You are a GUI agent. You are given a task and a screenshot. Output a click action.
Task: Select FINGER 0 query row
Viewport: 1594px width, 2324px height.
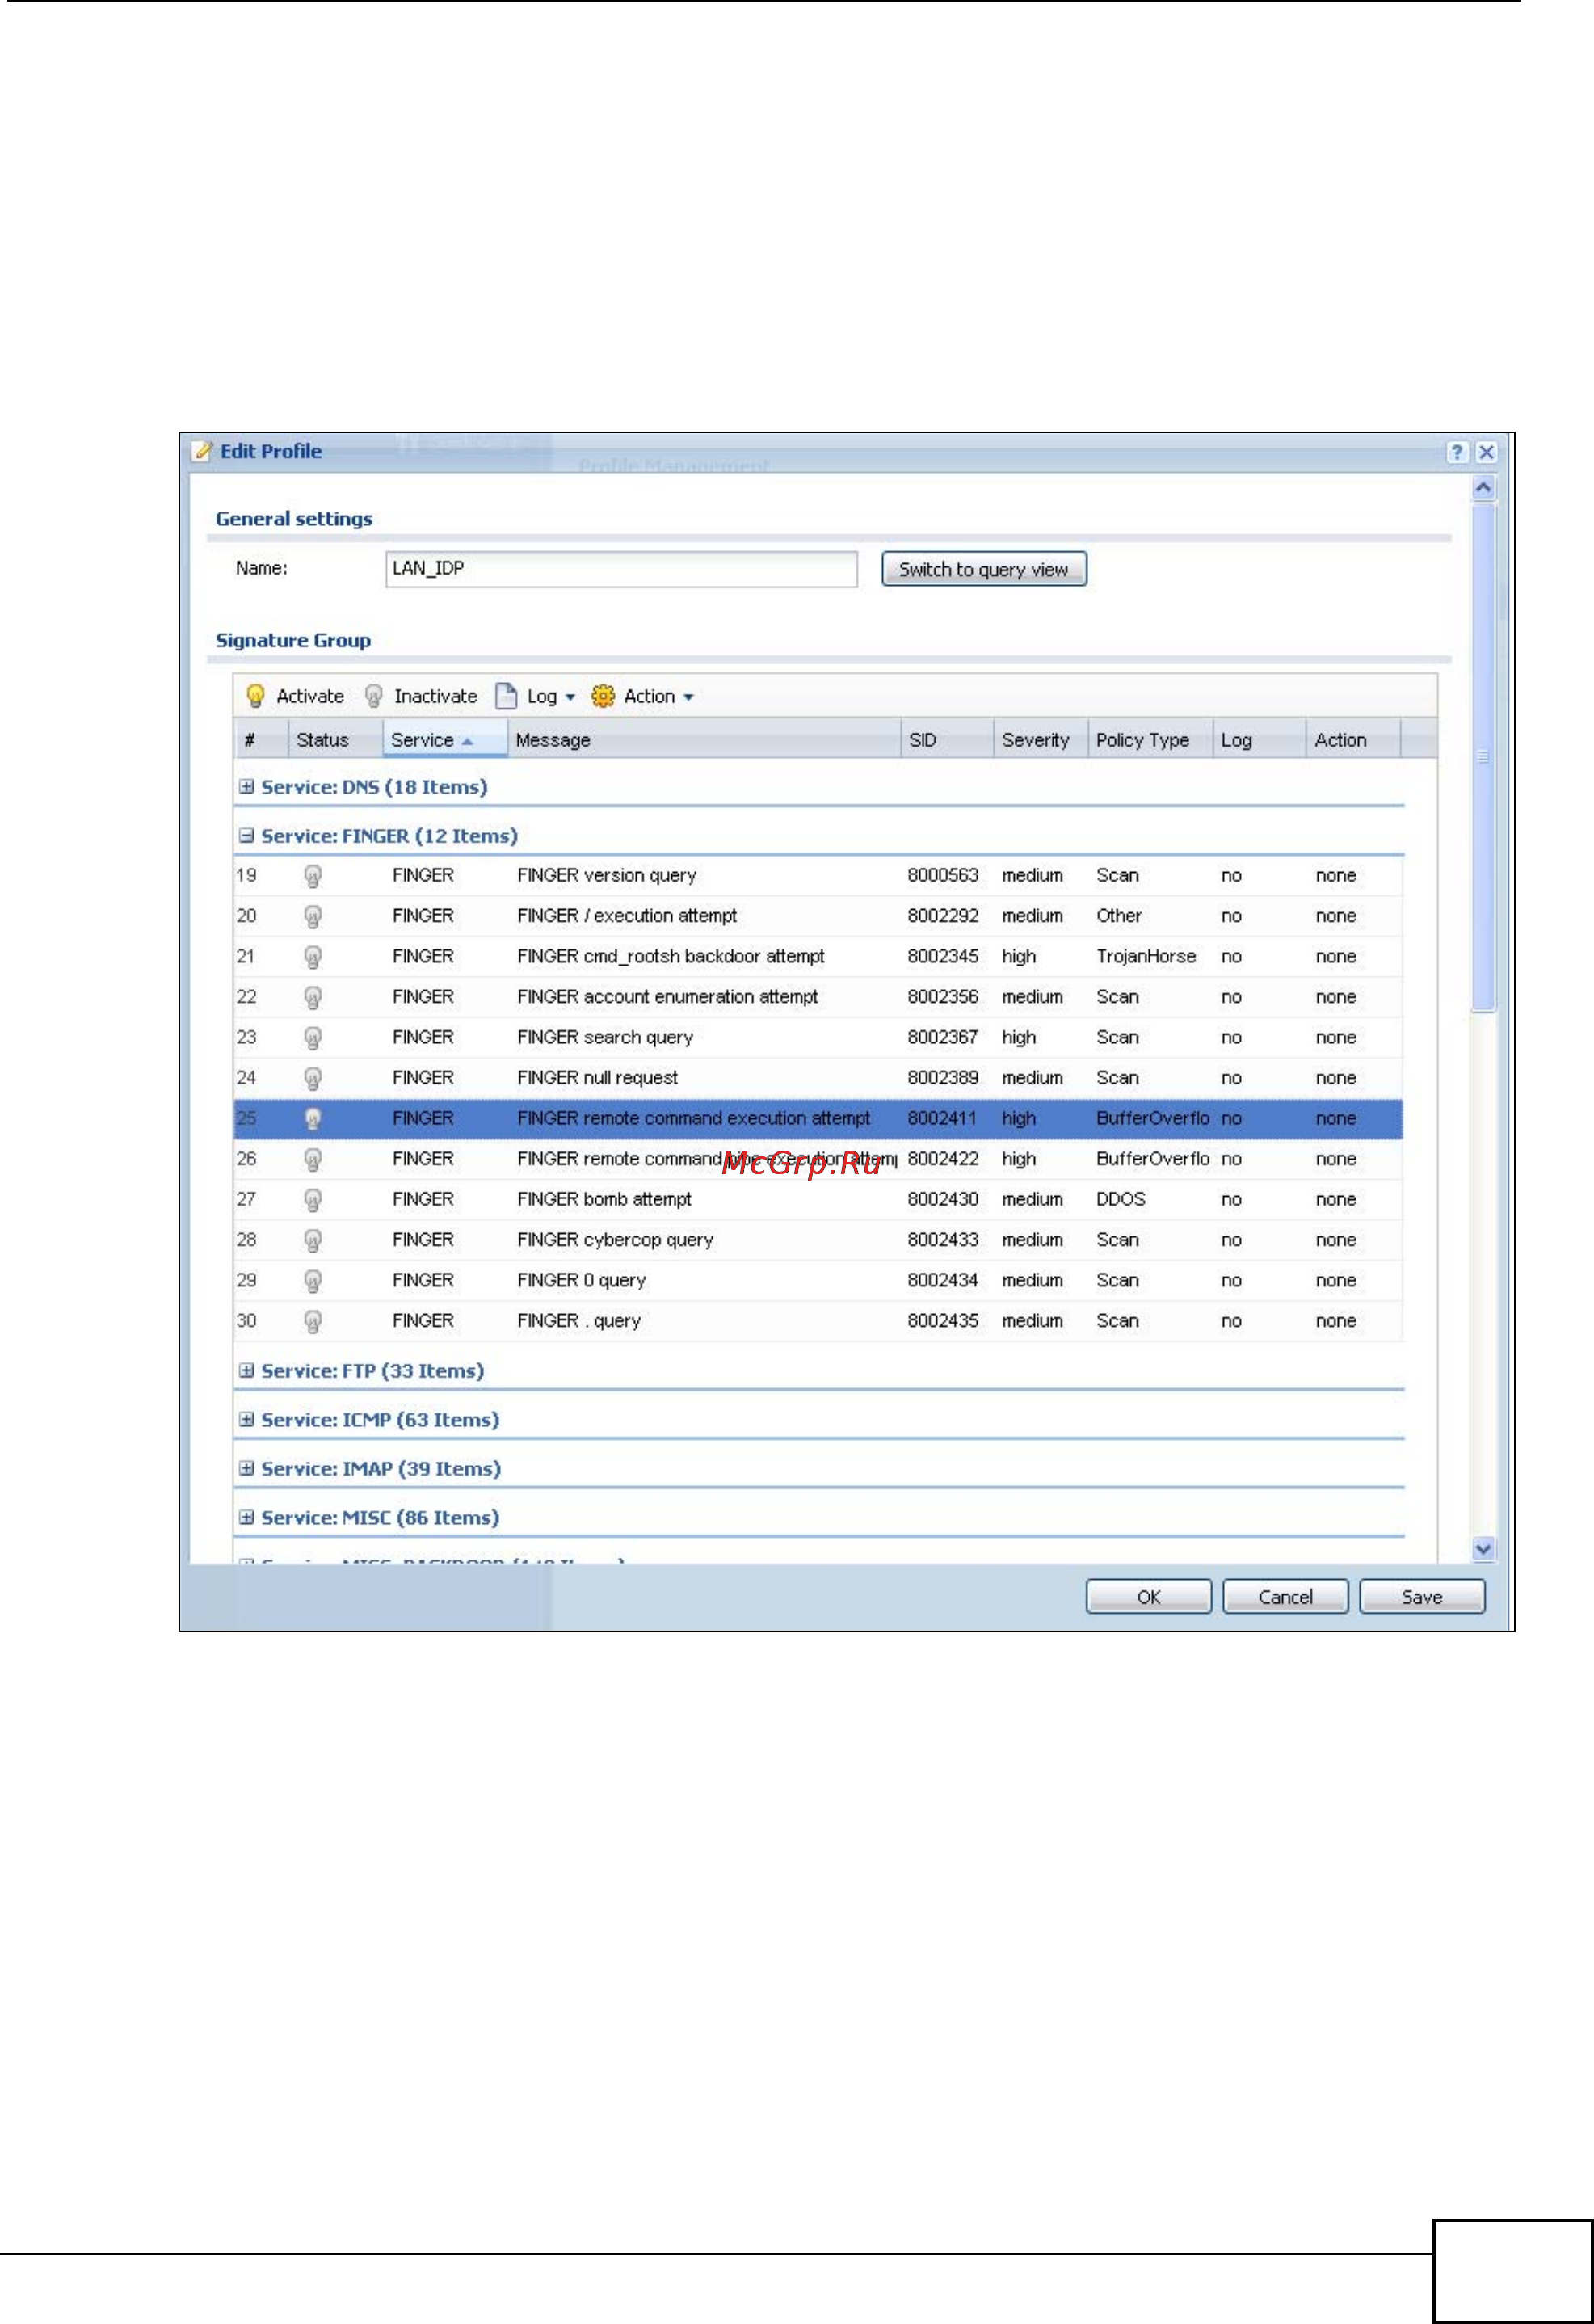pyautogui.click(x=818, y=1281)
